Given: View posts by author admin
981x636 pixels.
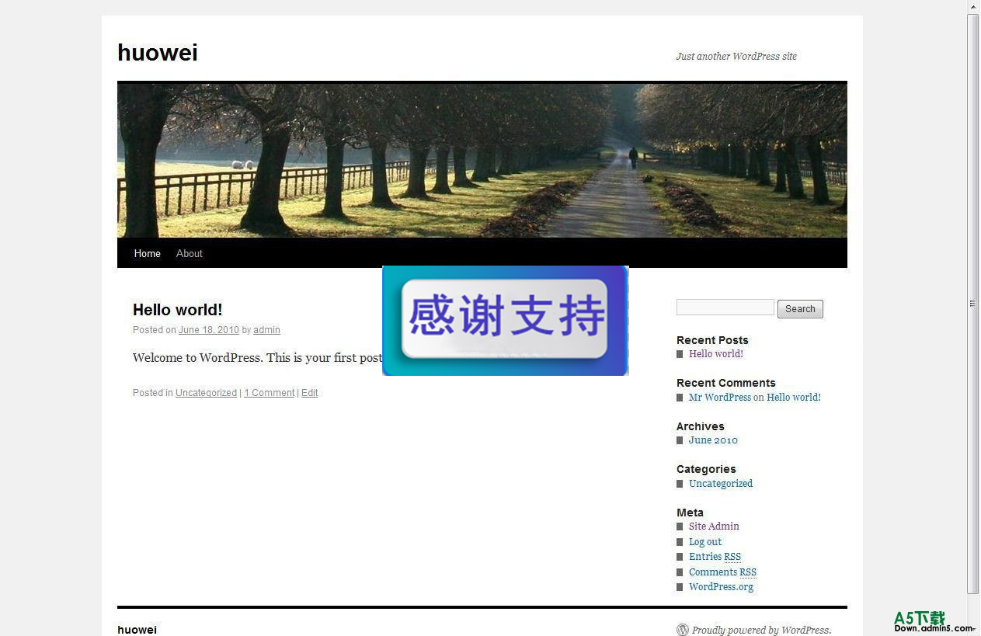Looking at the screenshot, I should pyautogui.click(x=266, y=330).
